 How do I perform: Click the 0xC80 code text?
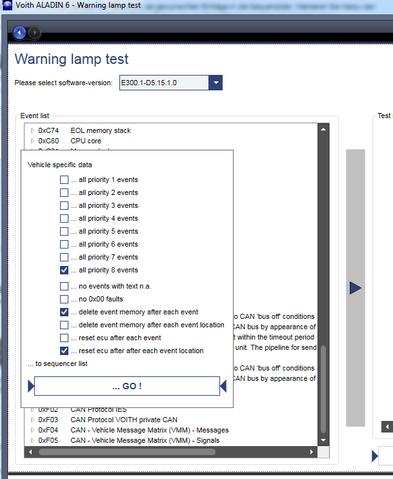[48, 141]
